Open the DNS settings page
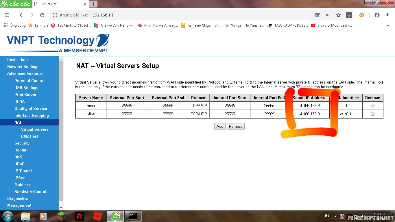This screenshot has height=222, width=395. click(x=18, y=157)
